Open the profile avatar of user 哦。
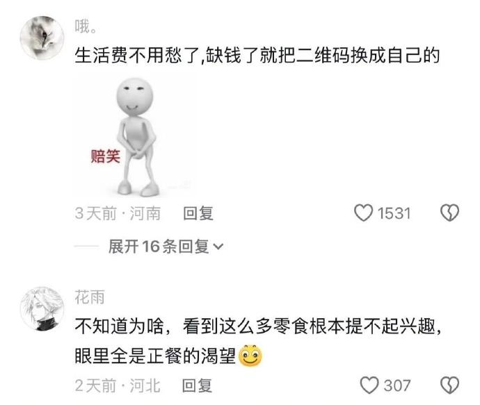This screenshot has height=405, width=480. click(42, 38)
